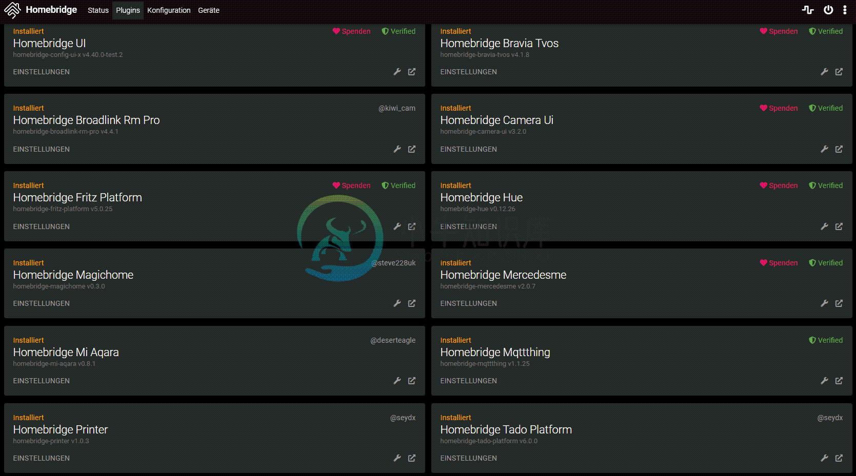Click wrench icon on Homebridge Magichome

click(x=397, y=303)
